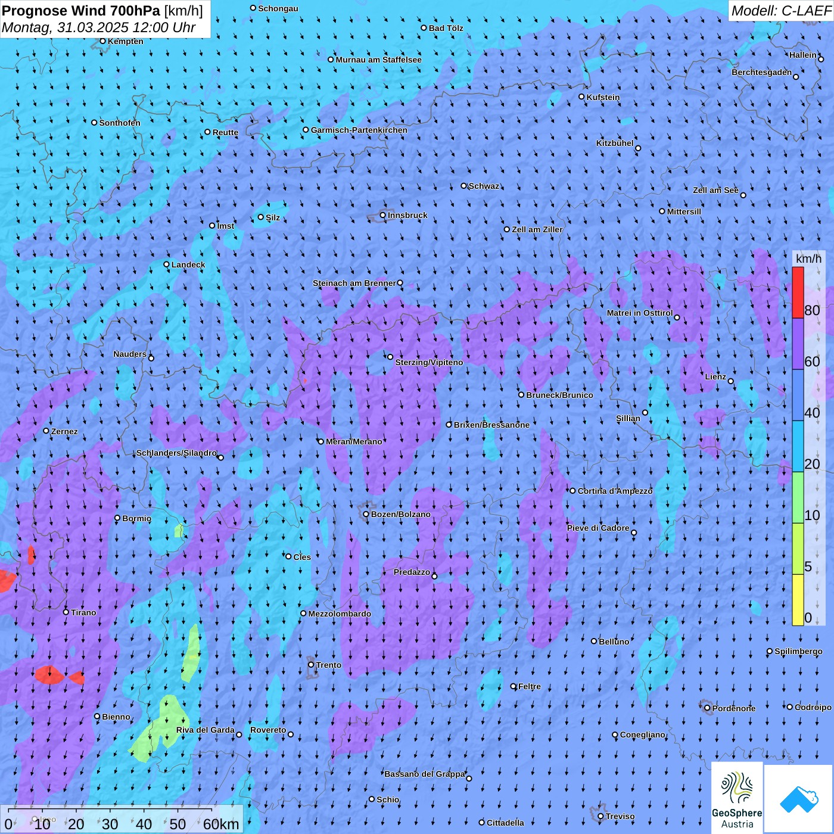Screen dimensions: 834x834
Task: Click the 'Conegliano' label
Action: (x=642, y=735)
